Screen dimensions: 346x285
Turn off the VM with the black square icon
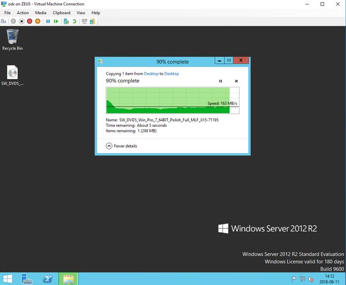click(21, 21)
